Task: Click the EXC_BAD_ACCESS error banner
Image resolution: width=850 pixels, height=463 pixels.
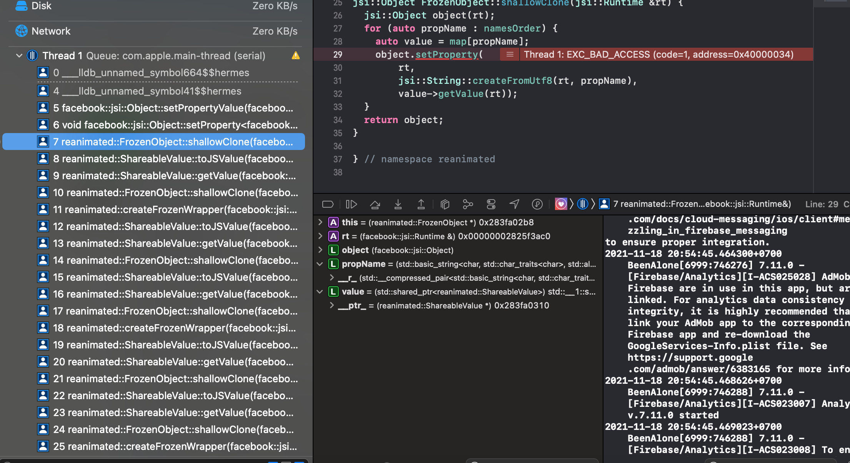Action: coord(658,54)
